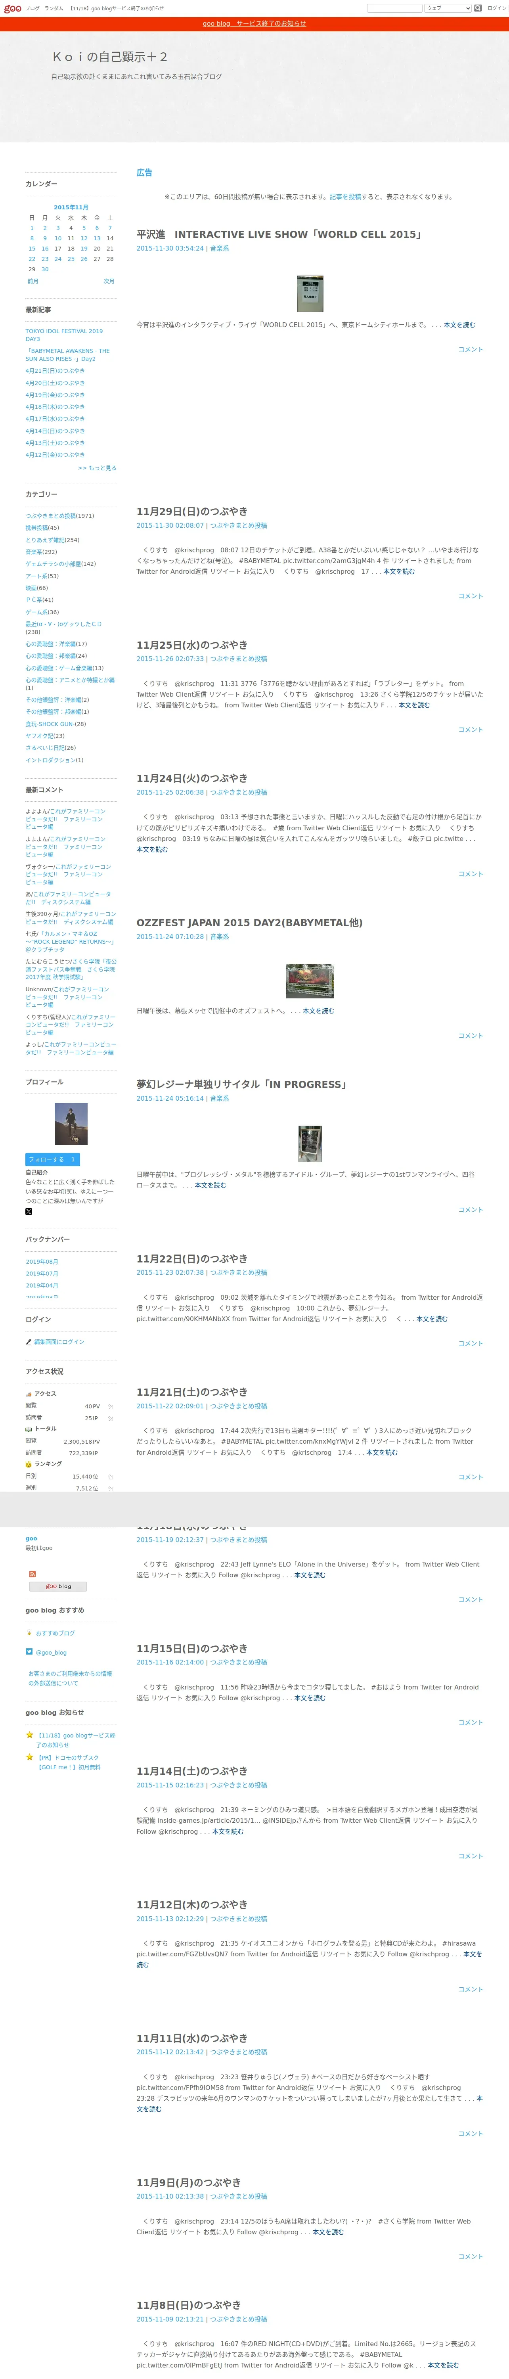This screenshot has height=2379, width=509.
Task: Click the pencil icon beside edit-screen login
Action: tap(29, 1342)
